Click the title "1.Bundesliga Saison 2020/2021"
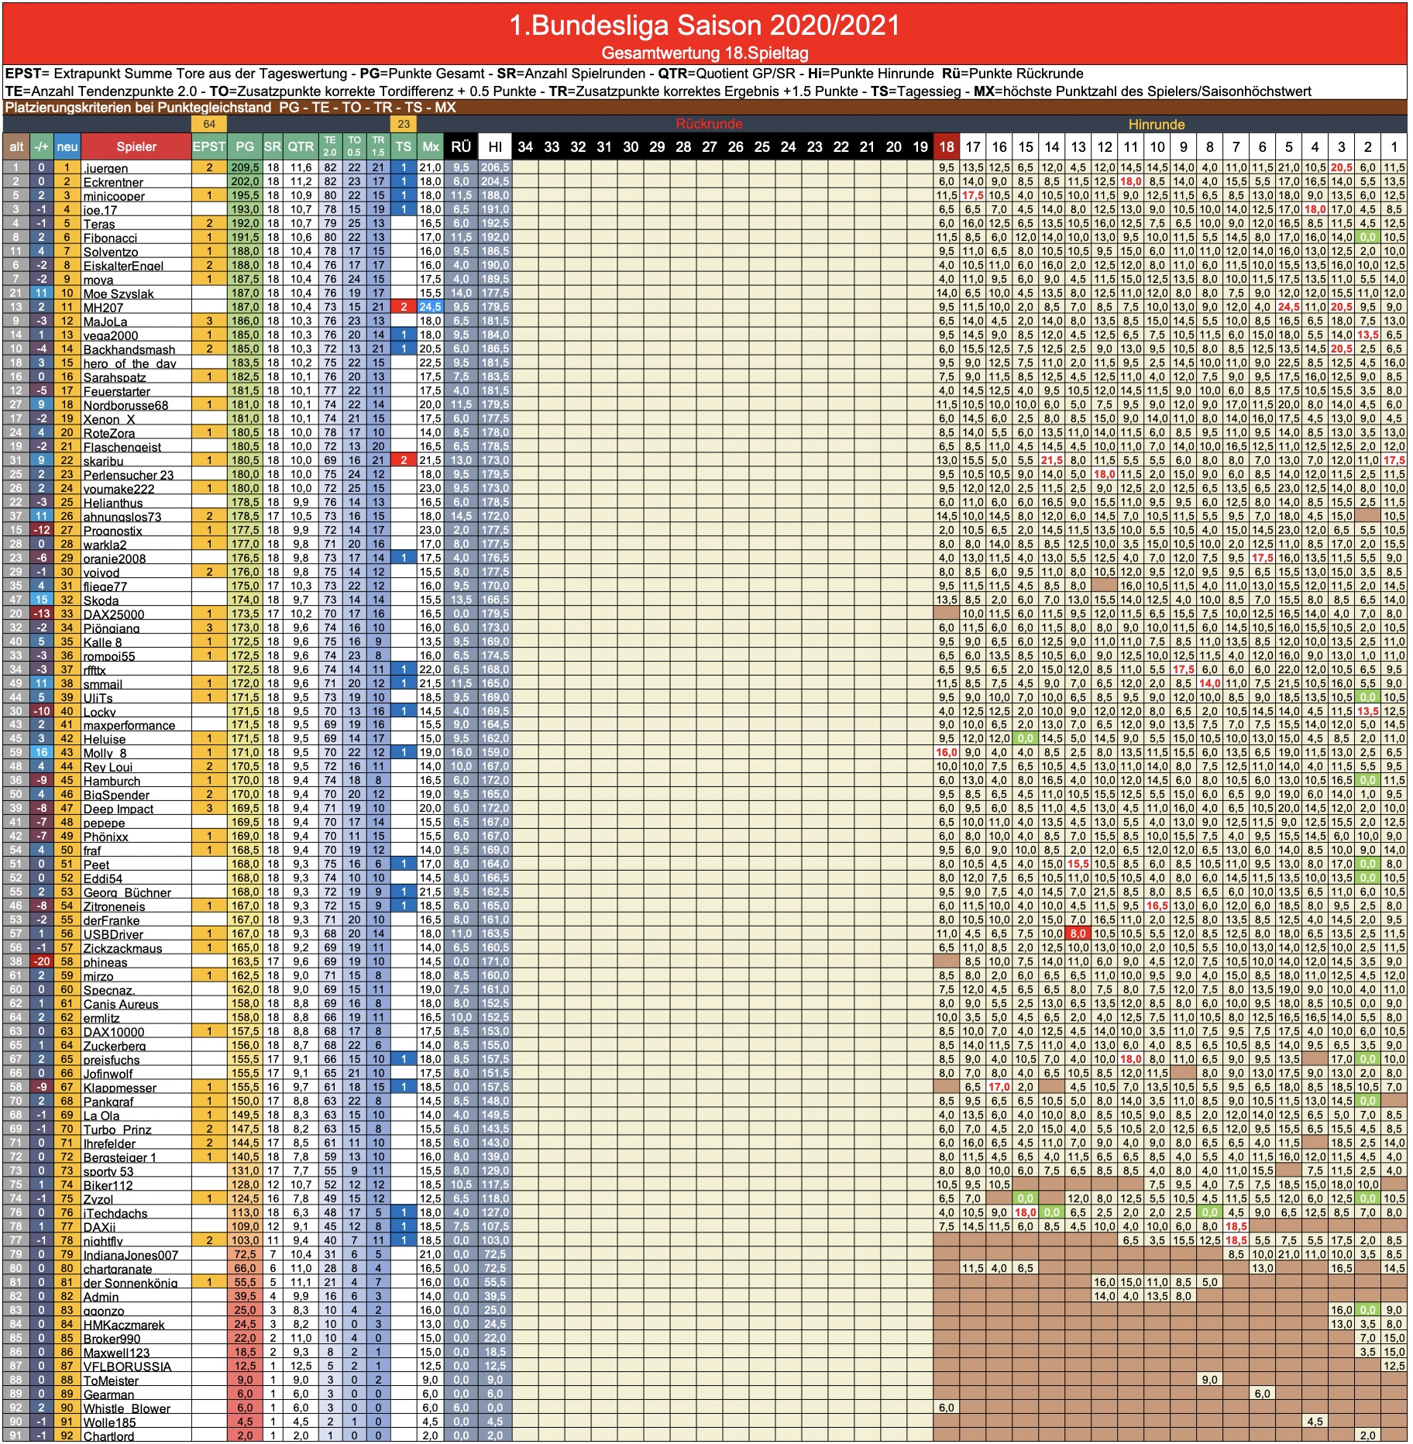Viewport: 1413px width, 1444px height. coord(704,26)
